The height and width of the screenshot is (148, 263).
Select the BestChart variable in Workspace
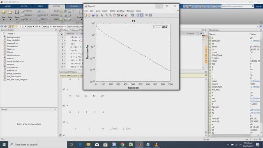216,41
